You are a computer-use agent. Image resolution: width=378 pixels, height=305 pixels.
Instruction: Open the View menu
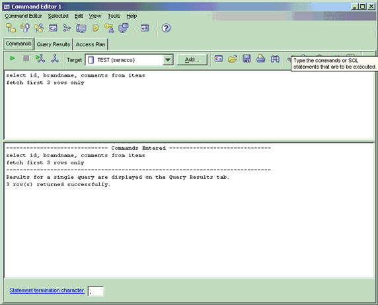95,16
